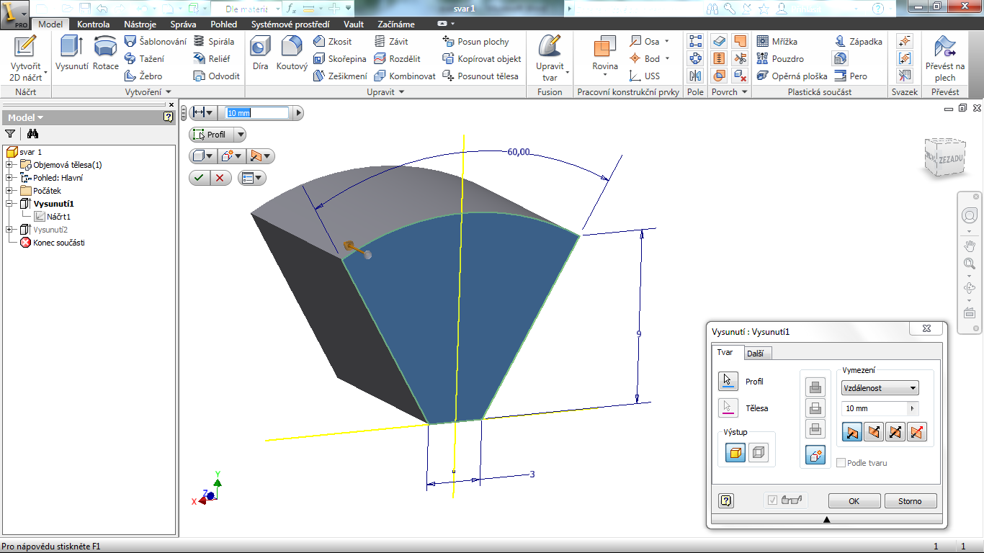Screen dimensions: 984x553
Task: Select second direction button in dialog
Action: pyautogui.click(x=874, y=432)
